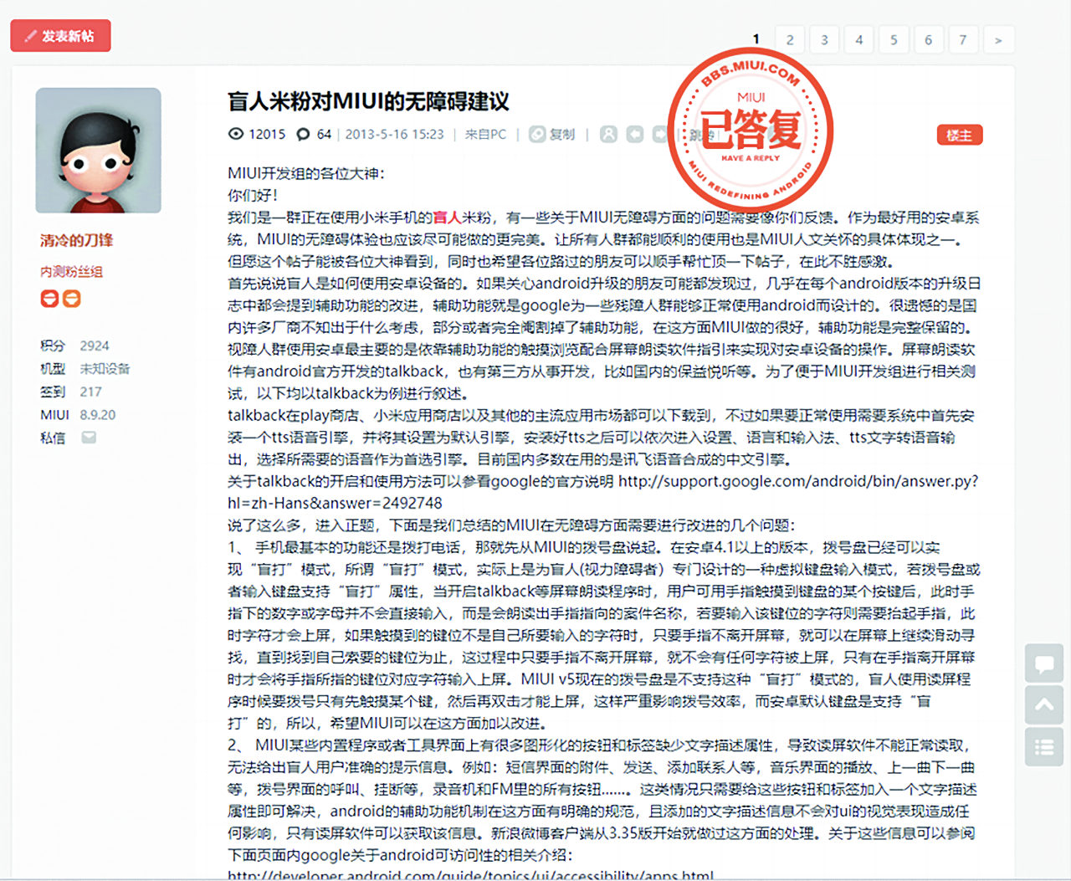Click the 私信 private message envelope icon
The width and height of the screenshot is (1071, 881).
pos(89,437)
